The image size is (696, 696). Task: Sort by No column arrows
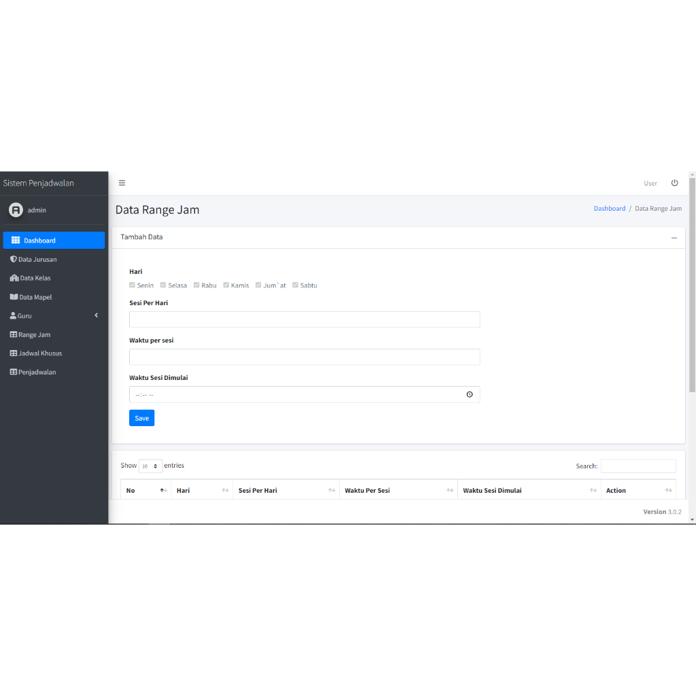[163, 490]
